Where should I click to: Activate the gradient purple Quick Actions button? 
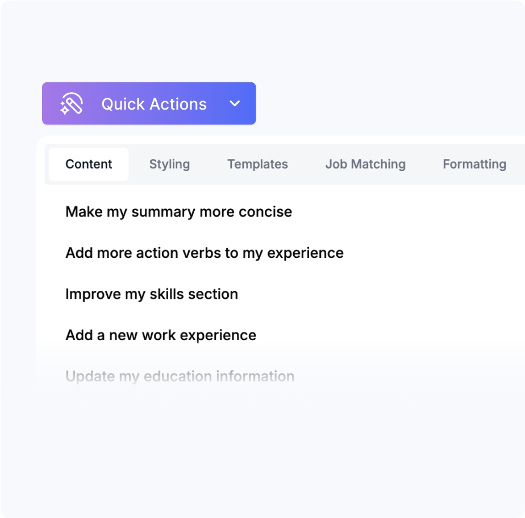pyautogui.click(x=149, y=103)
